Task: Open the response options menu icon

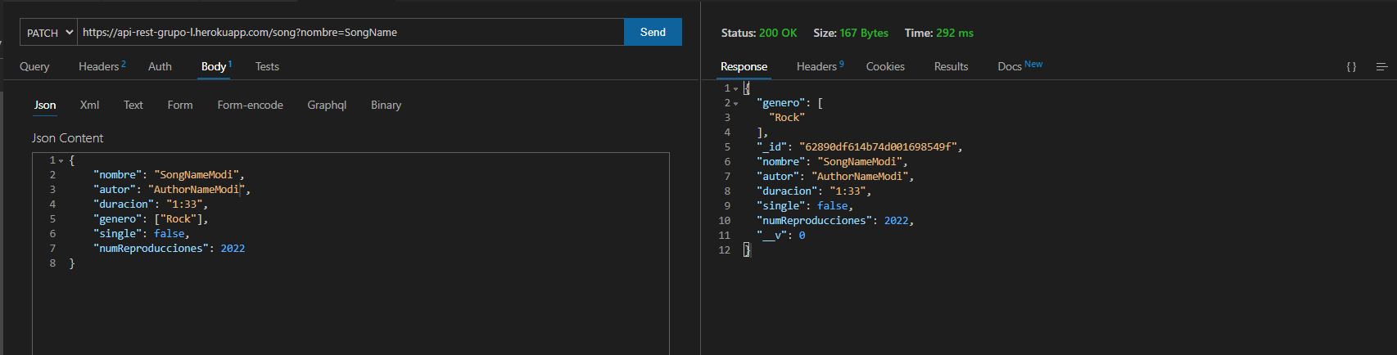Action: pyautogui.click(x=1381, y=67)
